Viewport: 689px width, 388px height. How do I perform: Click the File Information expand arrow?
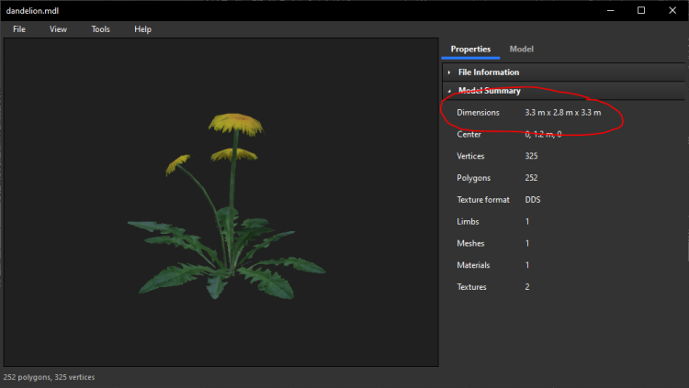pos(449,72)
